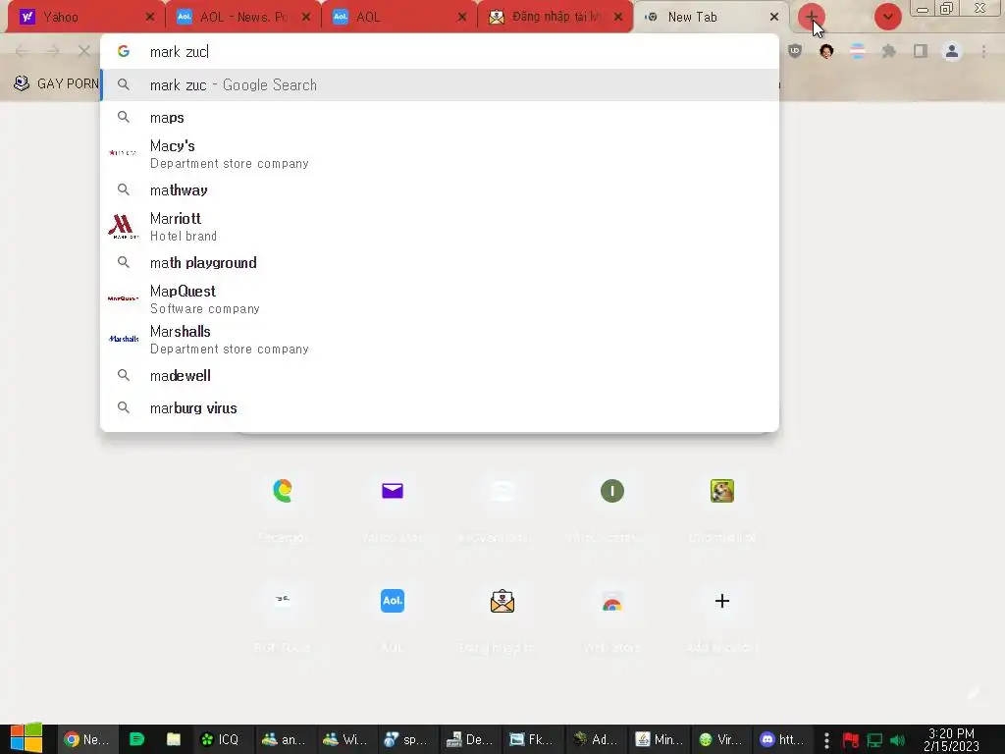The image size is (1005, 754).
Task: Open the 'sp...' taskbar window
Action: pos(407,740)
